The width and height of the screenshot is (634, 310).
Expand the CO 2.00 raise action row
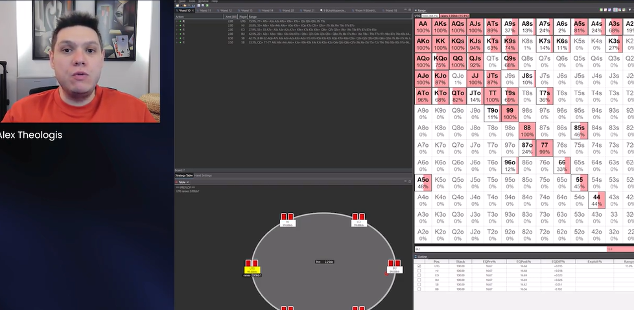click(177, 30)
